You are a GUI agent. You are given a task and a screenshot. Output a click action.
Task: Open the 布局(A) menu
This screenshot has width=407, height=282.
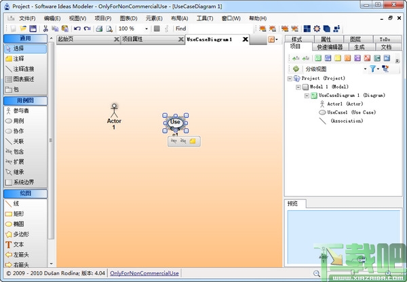click(179, 18)
